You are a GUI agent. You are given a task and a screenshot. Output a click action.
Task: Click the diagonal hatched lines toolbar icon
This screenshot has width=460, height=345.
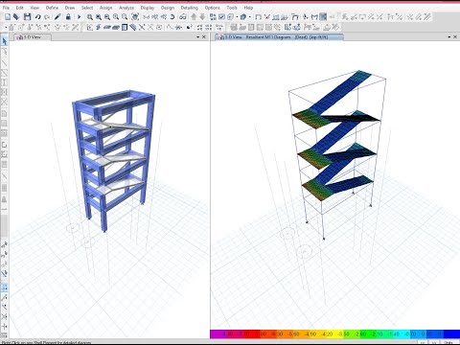133,28
